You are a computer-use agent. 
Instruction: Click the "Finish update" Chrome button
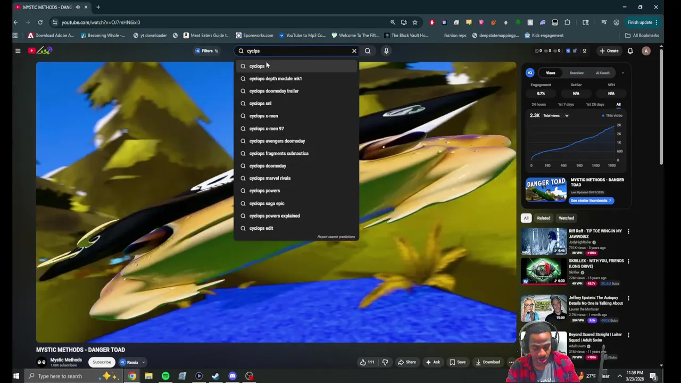pyautogui.click(x=643, y=22)
